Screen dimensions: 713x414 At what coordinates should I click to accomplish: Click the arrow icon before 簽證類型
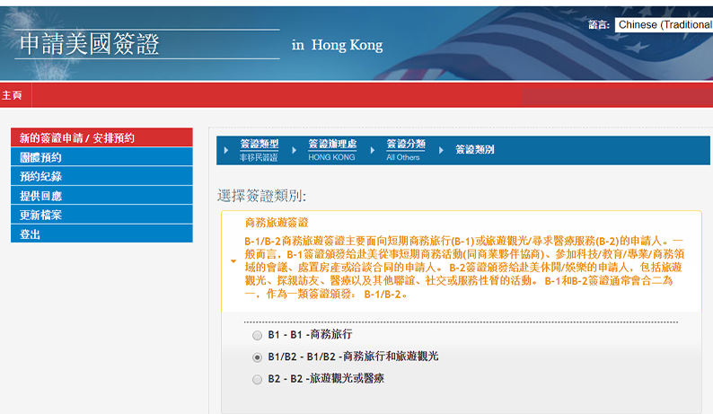click(226, 150)
